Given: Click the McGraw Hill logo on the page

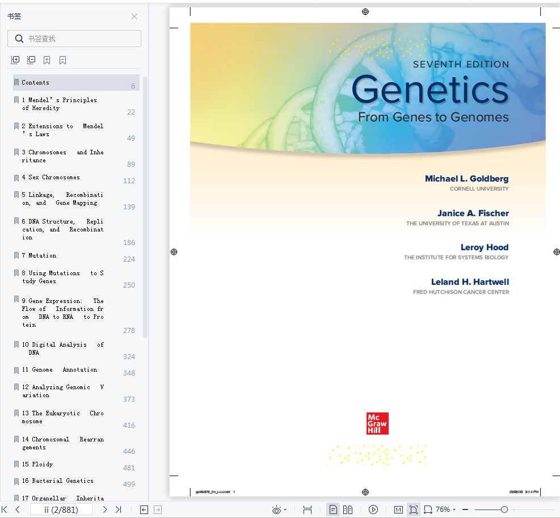Looking at the screenshot, I should [x=377, y=424].
